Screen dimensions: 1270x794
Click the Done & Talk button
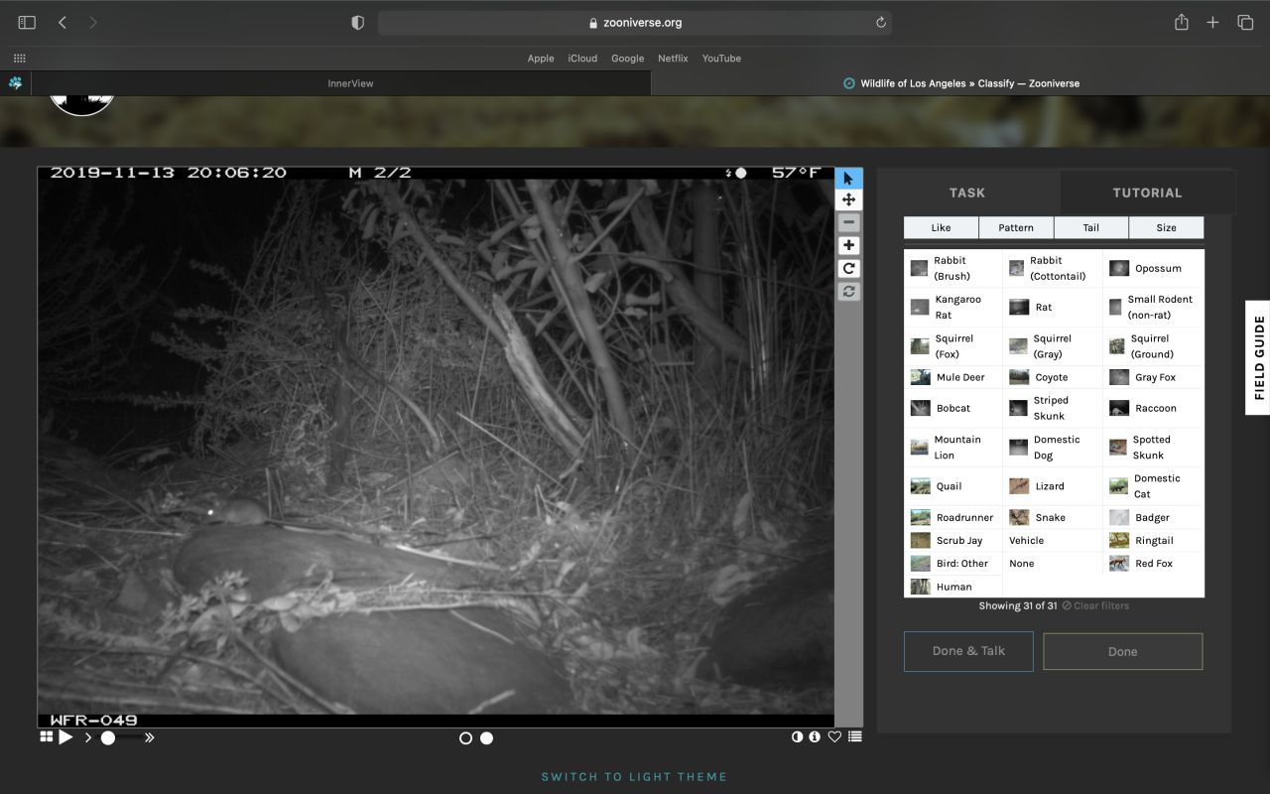click(x=968, y=652)
